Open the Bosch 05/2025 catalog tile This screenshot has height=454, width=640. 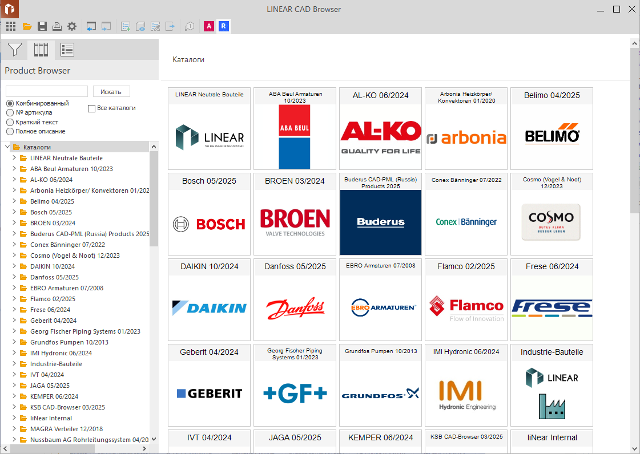(209, 214)
